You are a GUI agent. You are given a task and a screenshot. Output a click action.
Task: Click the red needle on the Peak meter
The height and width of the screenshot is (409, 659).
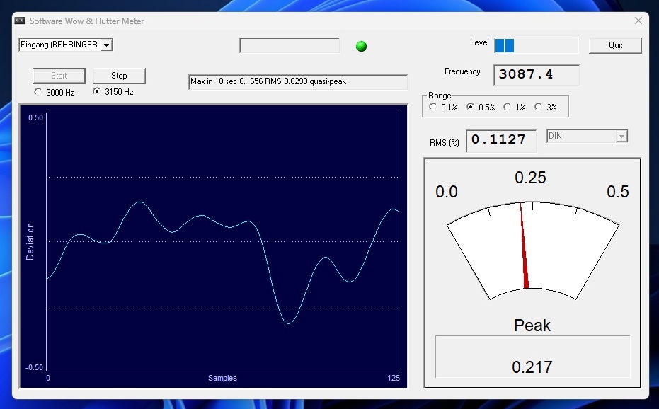(x=524, y=246)
